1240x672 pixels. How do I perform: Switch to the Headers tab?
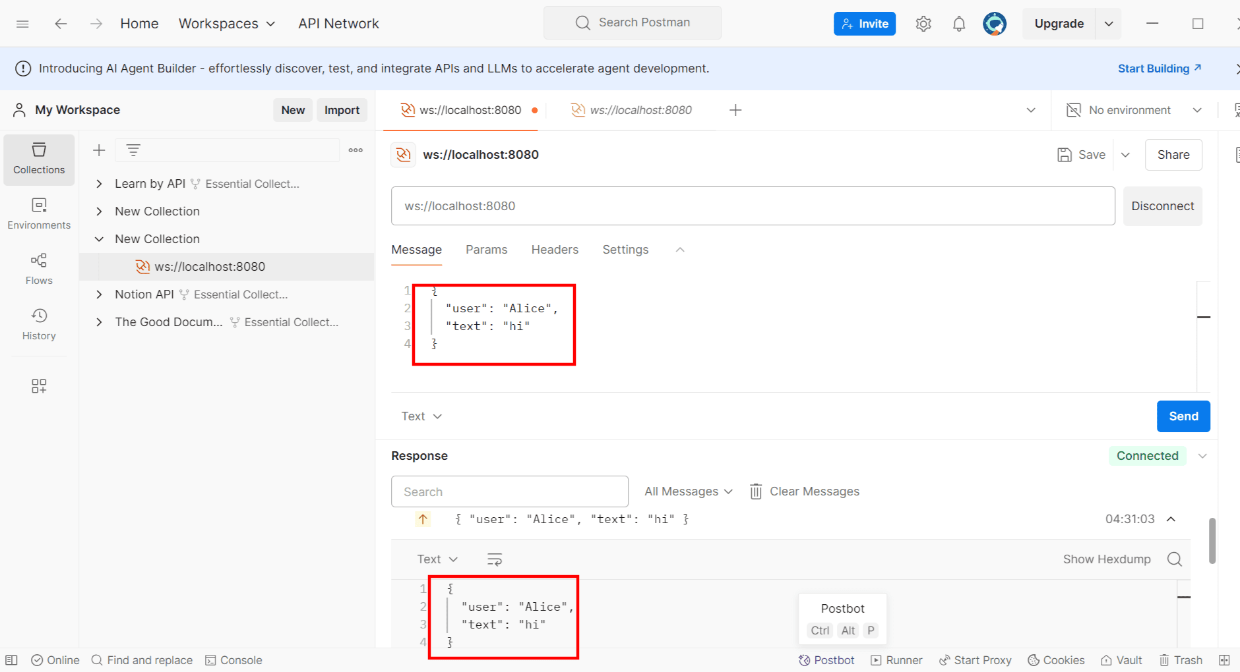point(555,250)
